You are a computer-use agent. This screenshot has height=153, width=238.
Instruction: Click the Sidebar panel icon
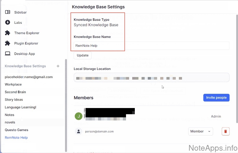tap(8, 12)
